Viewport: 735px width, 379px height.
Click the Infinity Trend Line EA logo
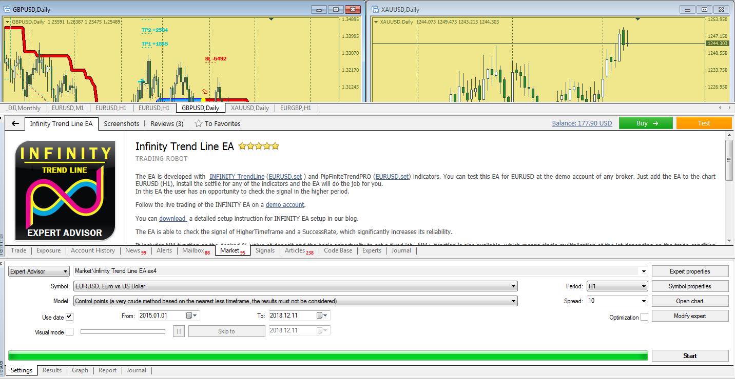(65, 191)
